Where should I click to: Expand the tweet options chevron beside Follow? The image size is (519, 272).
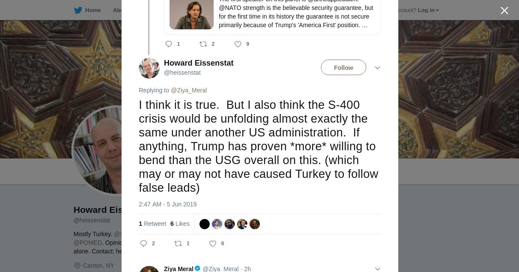point(377,68)
